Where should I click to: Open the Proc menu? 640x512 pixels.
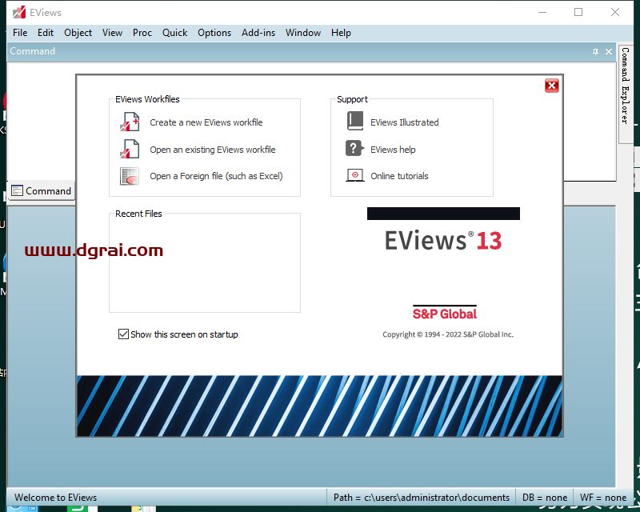click(142, 33)
